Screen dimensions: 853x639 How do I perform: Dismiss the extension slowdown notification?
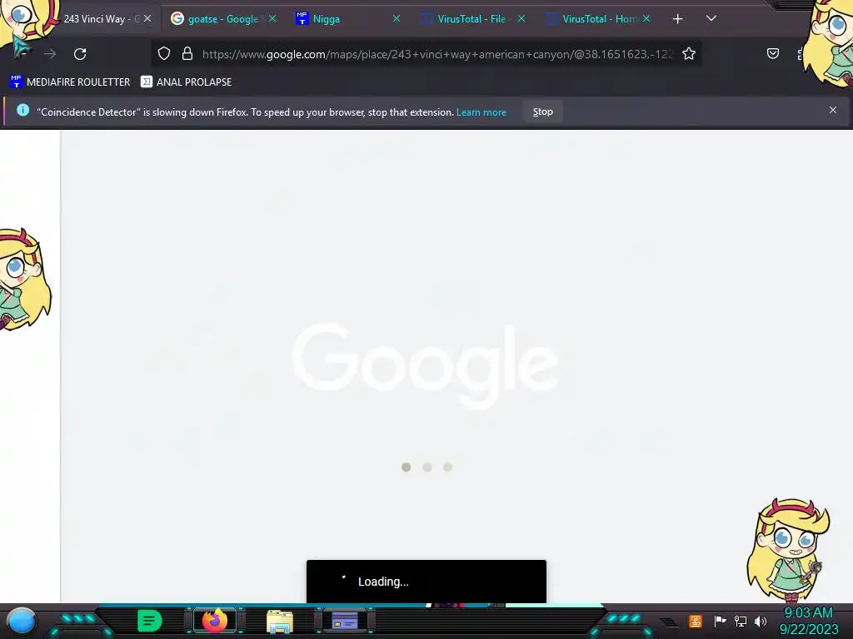tap(832, 110)
